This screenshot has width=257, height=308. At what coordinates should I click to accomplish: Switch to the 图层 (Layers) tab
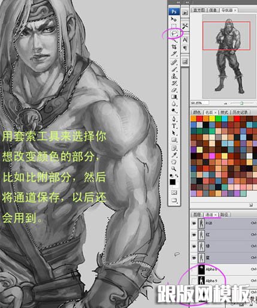point(197,215)
